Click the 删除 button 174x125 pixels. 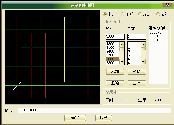[x=115, y=83]
